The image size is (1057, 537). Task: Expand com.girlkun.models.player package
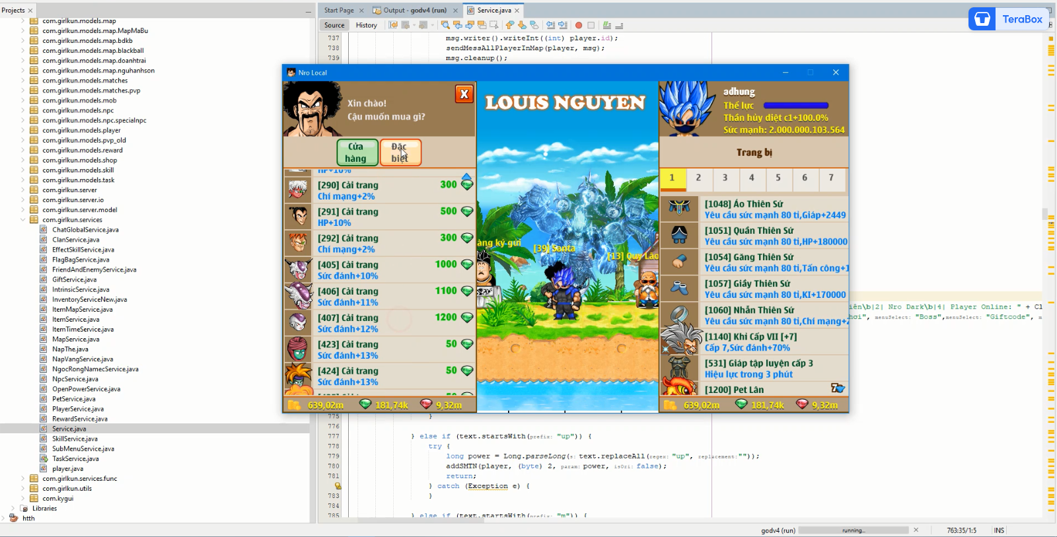pos(22,130)
